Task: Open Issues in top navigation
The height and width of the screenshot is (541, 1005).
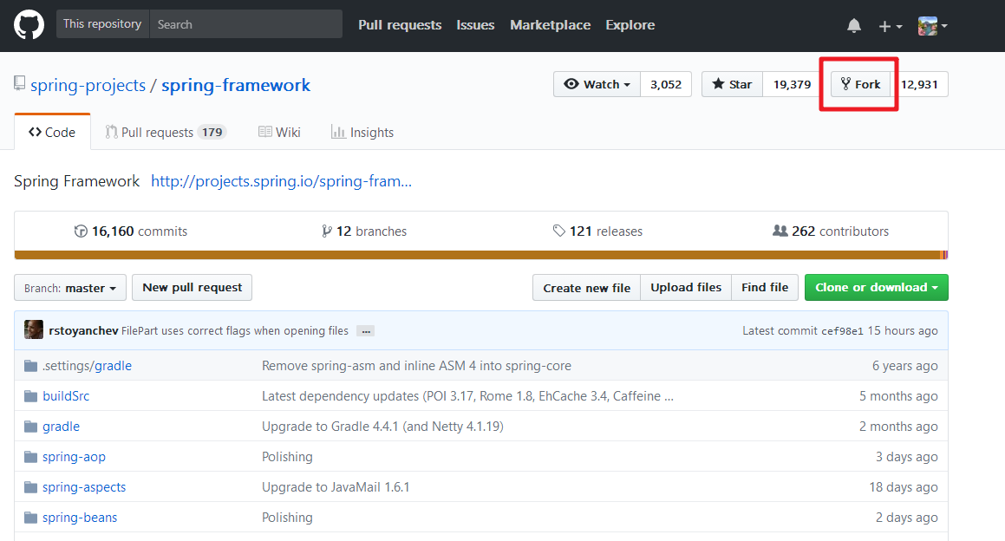Action: (475, 25)
